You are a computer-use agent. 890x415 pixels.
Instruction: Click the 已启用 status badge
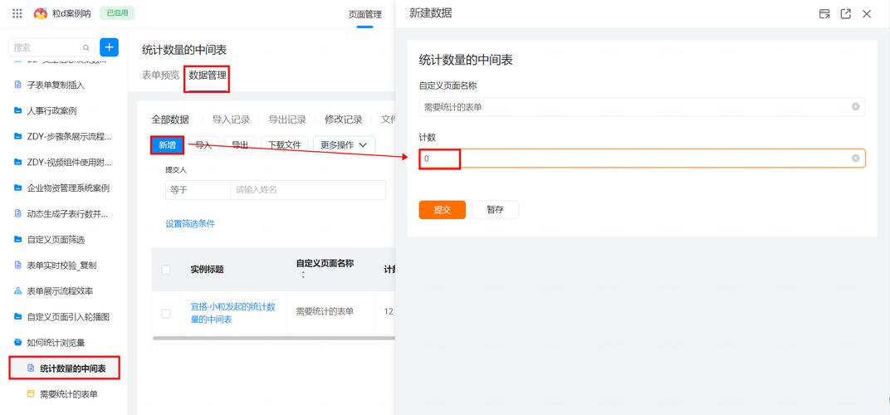tap(118, 13)
